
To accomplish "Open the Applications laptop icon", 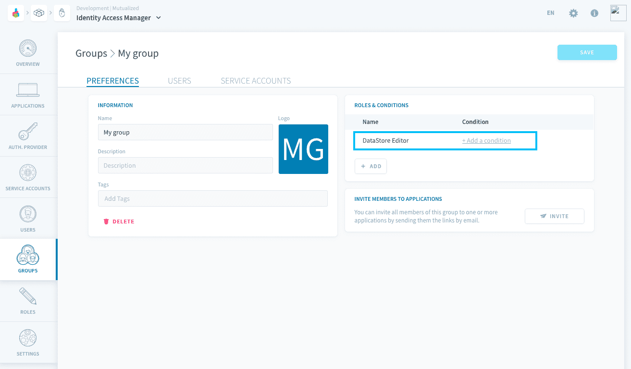I will point(28,90).
